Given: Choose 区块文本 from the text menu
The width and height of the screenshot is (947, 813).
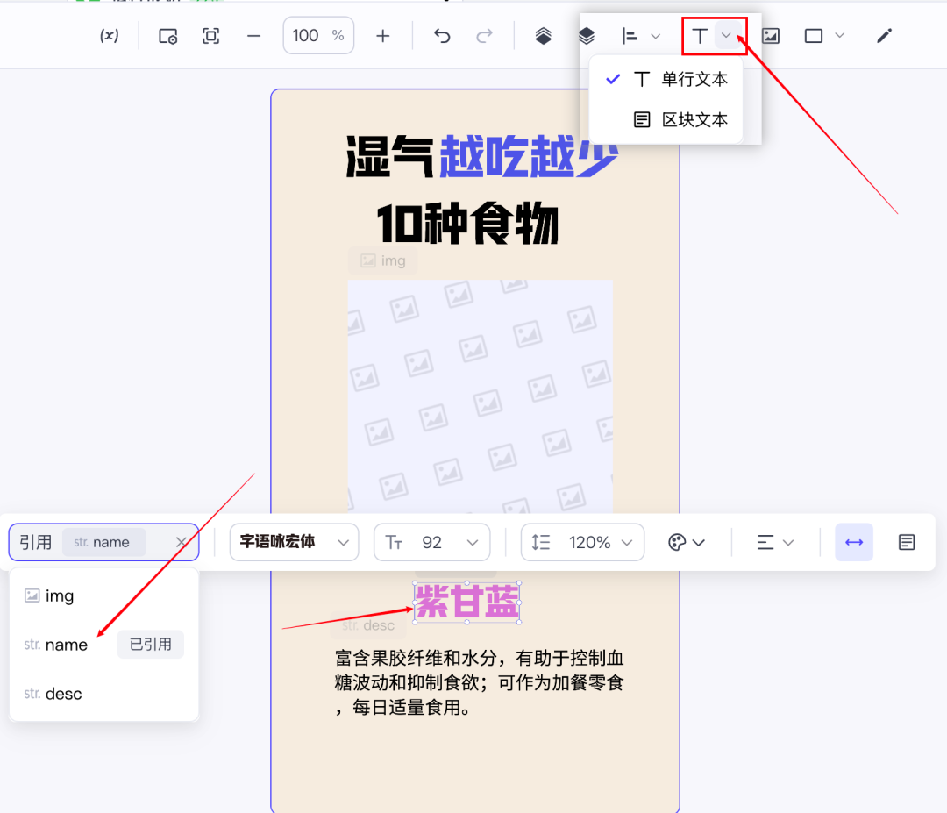Looking at the screenshot, I should 694,120.
